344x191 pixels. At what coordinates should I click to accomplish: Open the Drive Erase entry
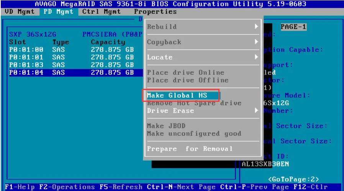tap(170, 111)
